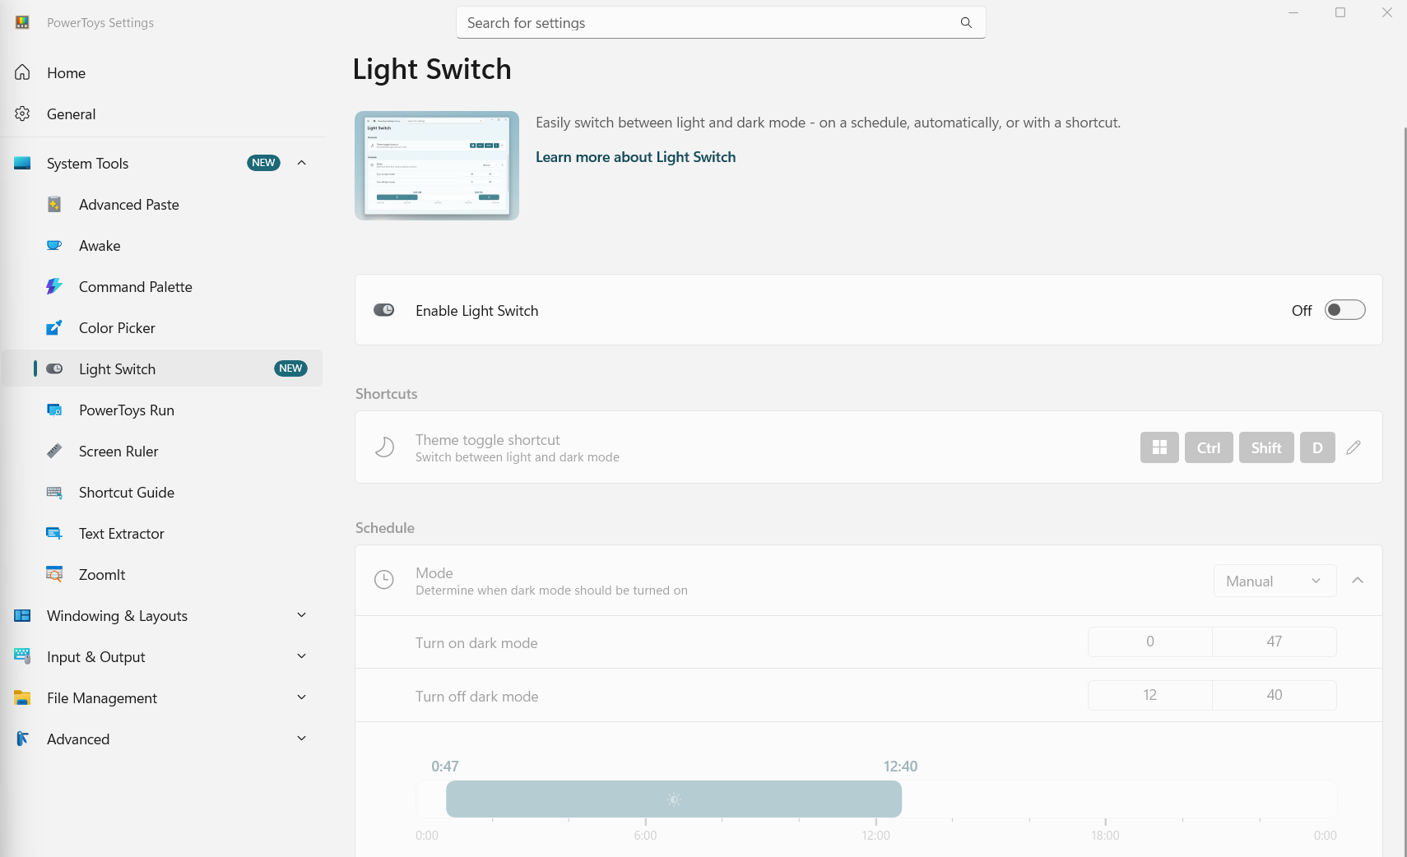Click the sun icon on the schedule bar
The image size is (1407, 857).
674,799
